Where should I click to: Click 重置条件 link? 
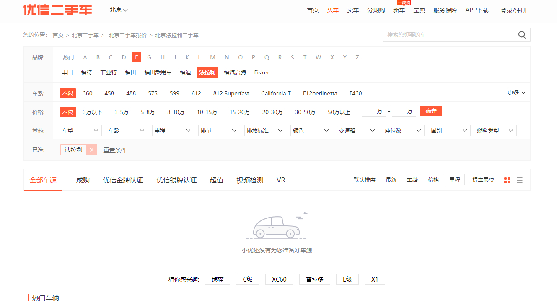pyautogui.click(x=115, y=150)
